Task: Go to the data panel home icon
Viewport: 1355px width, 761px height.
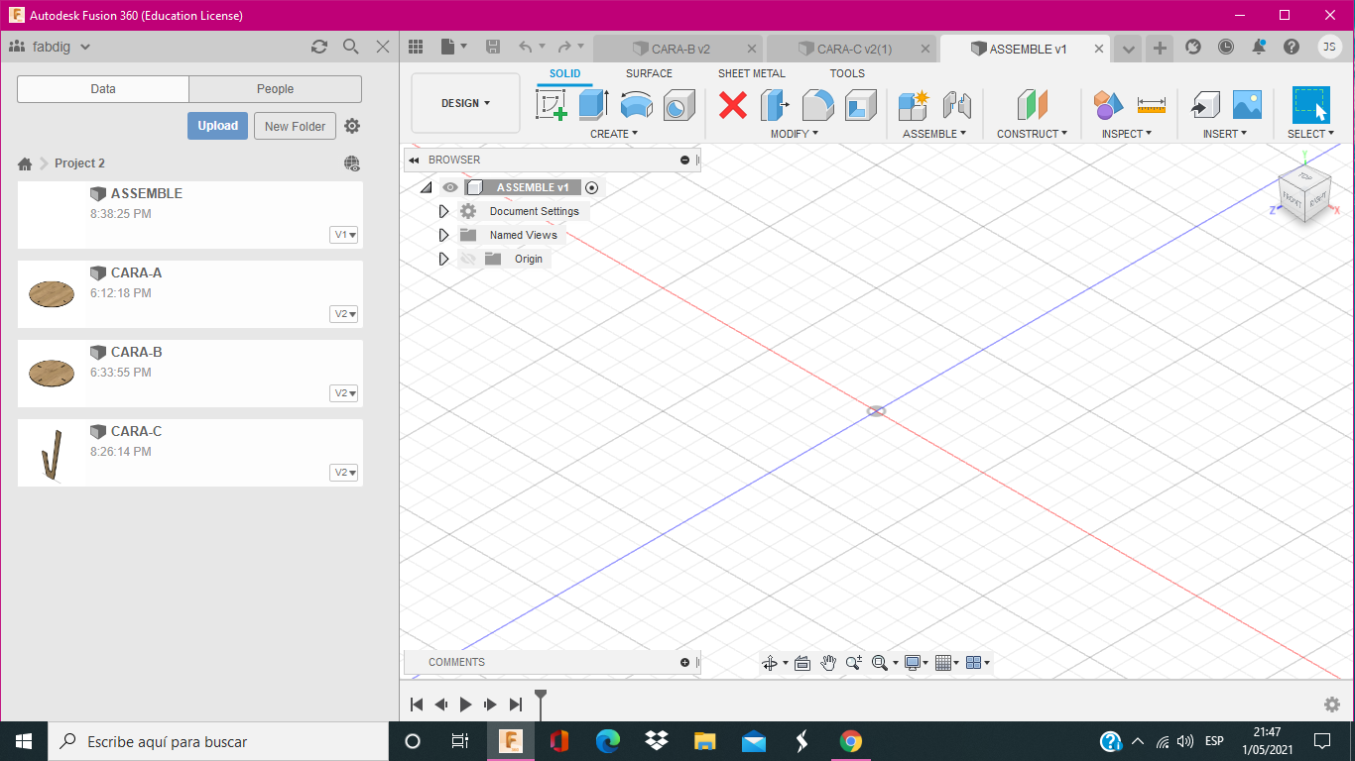Action: [x=25, y=163]
